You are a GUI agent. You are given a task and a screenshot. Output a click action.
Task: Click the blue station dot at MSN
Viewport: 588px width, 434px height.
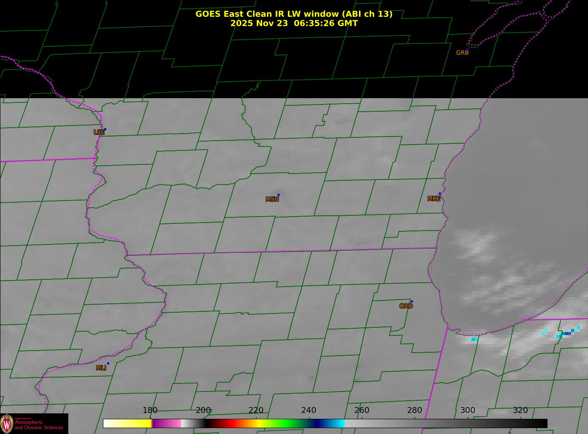point(278,195)
